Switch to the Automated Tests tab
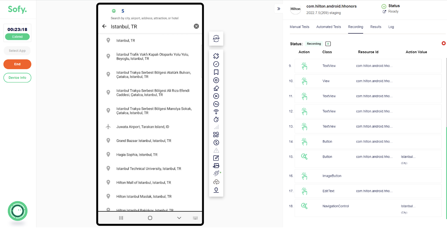Image resolution: width=447 pixels, height=229 pixels. 329,27
